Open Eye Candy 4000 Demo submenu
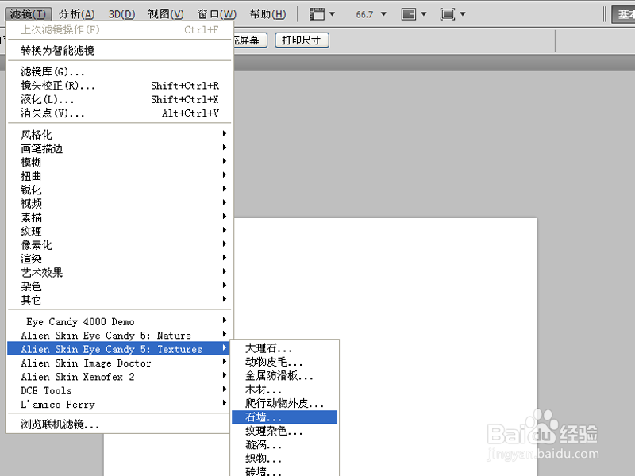This screenshot has height=476, width=635. tap(120, 321)
